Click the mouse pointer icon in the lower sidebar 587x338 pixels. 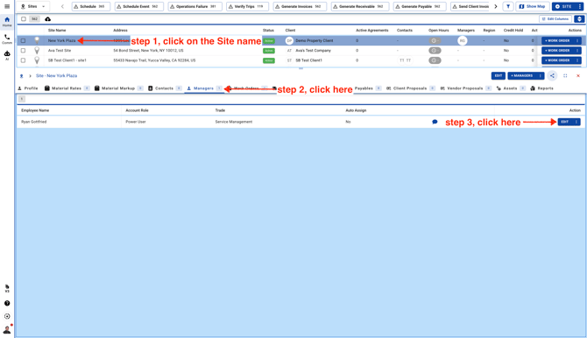coord(7,288)
